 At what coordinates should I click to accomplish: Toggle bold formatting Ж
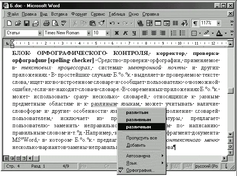[x=116, y=33]
